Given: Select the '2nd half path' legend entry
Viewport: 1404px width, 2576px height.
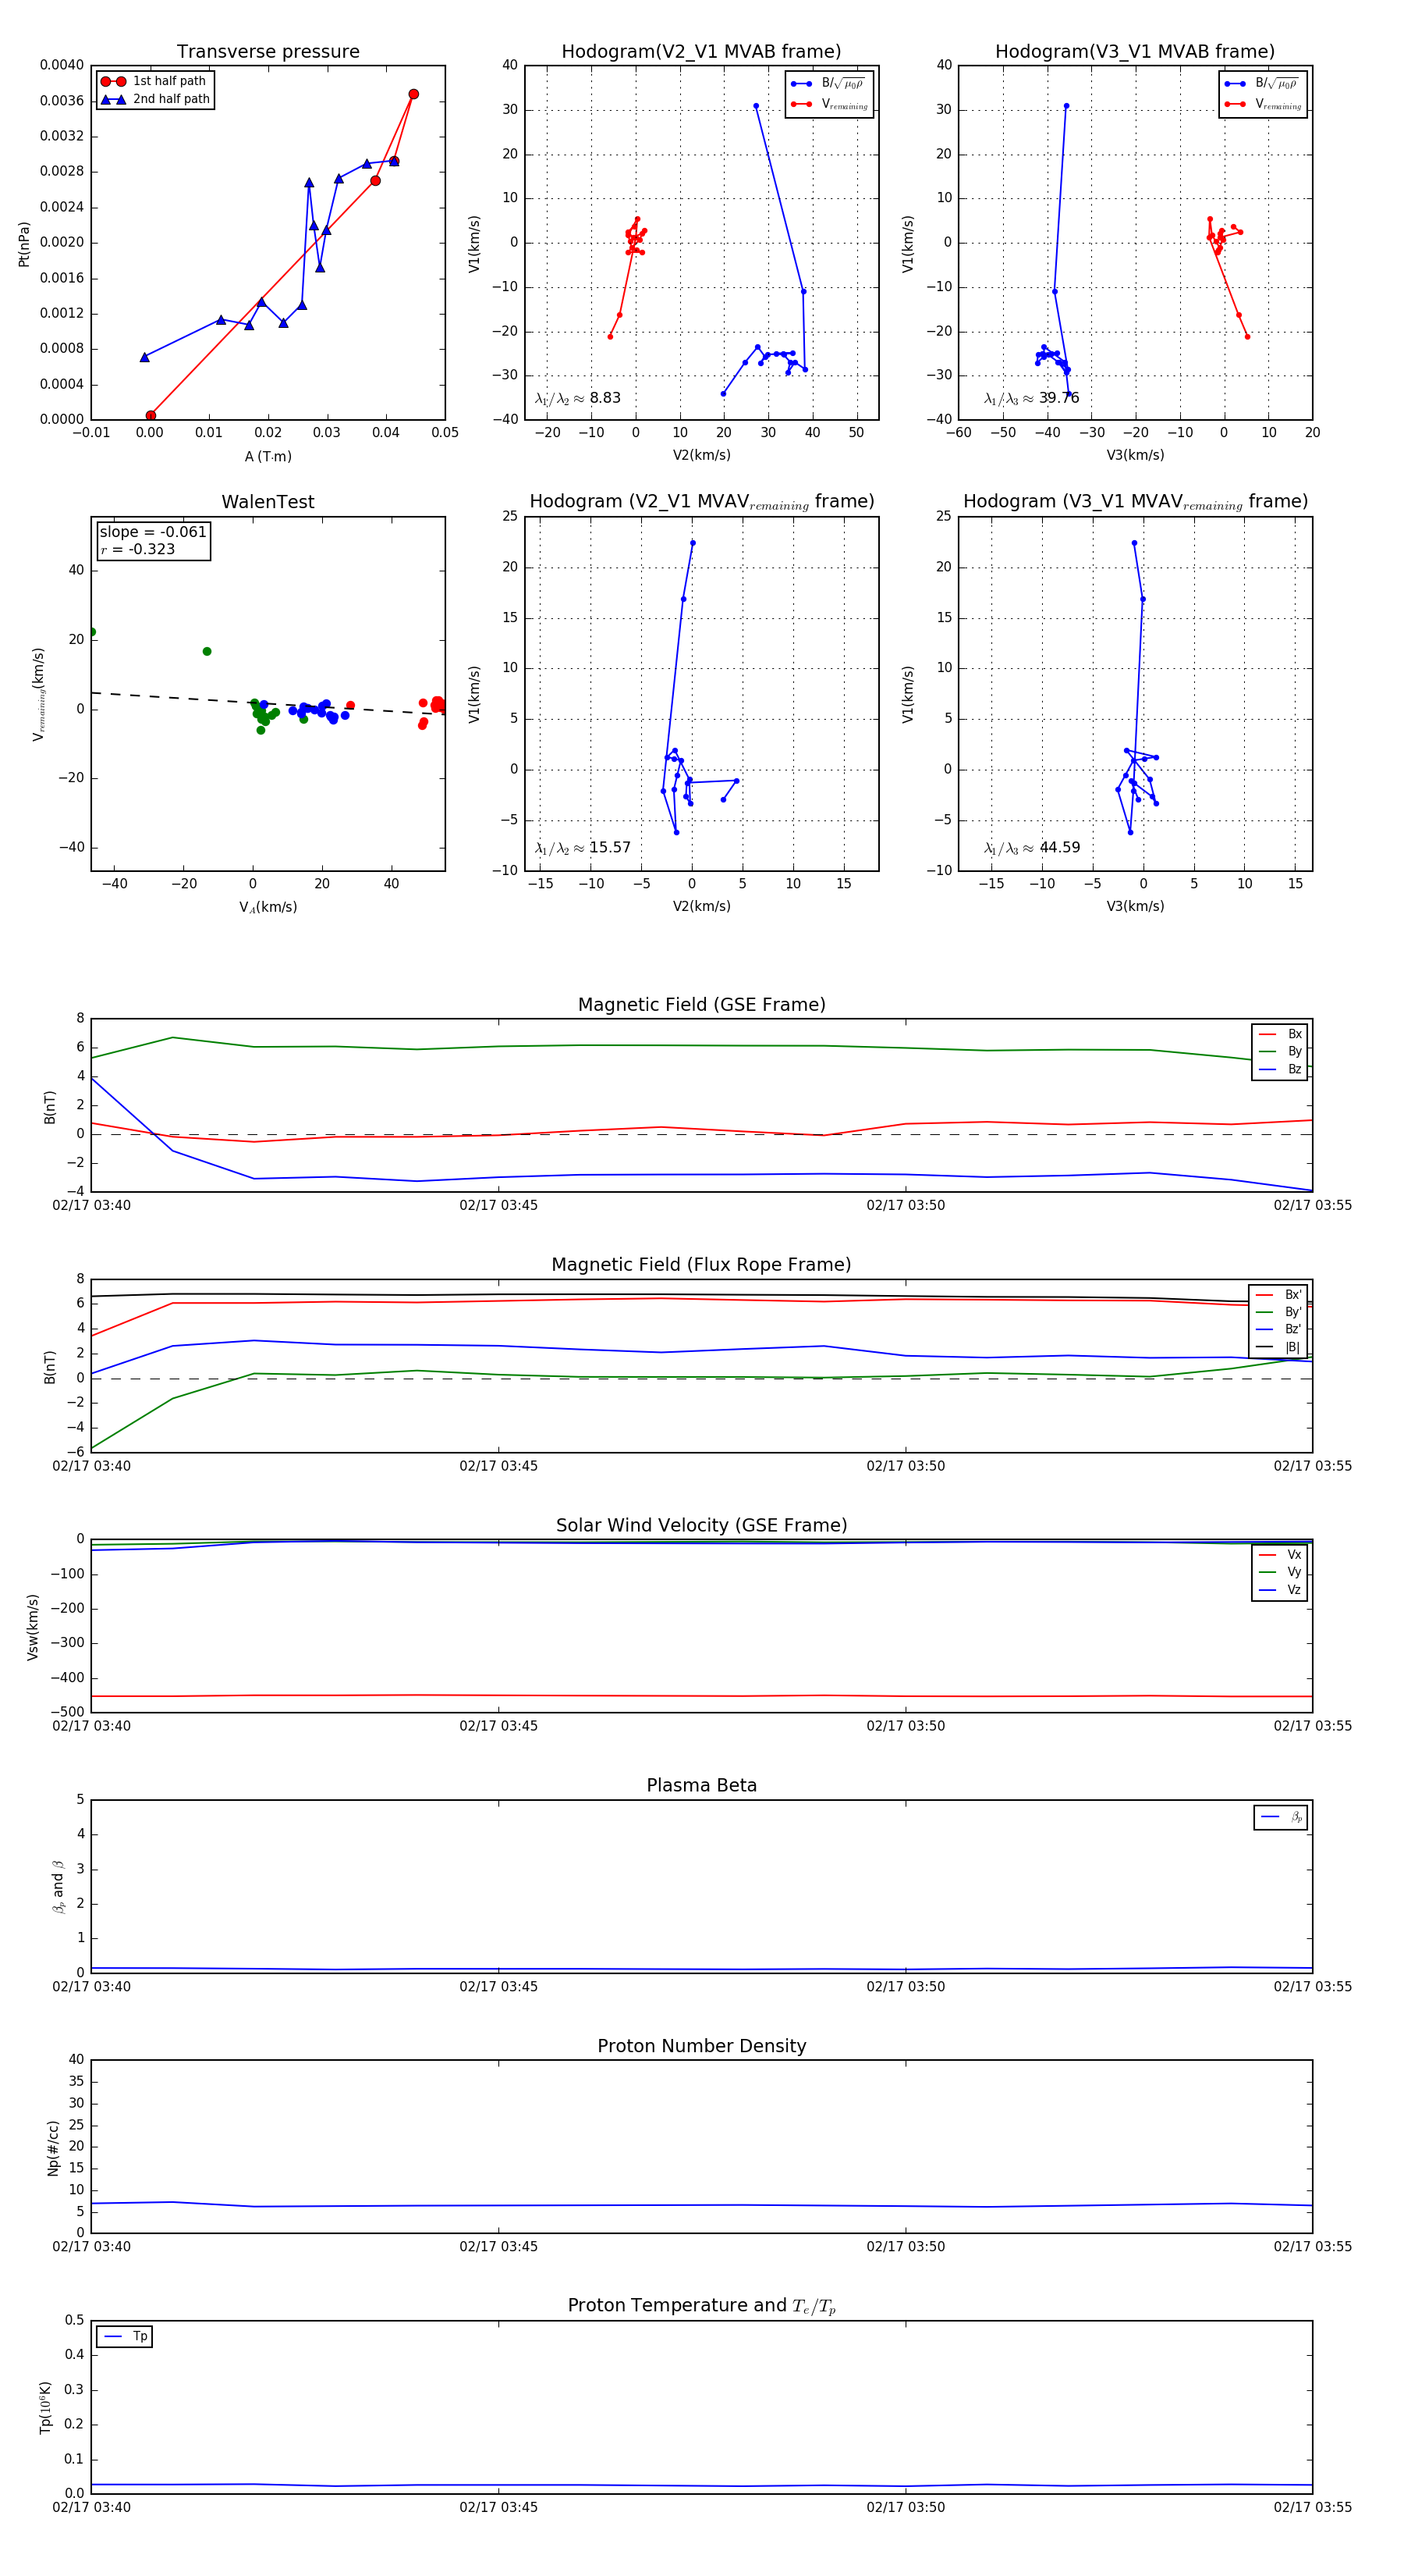Looking at the screenshot, I should coord(155,99).
